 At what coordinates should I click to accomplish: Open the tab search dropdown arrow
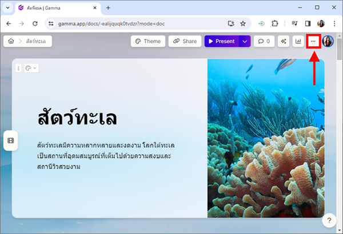click(7, 8)
